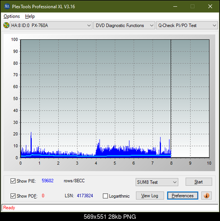Screen dimensions: 220x221
Task: Click the Ready status text
Action: pyautogui.click(x=9, y=207)
